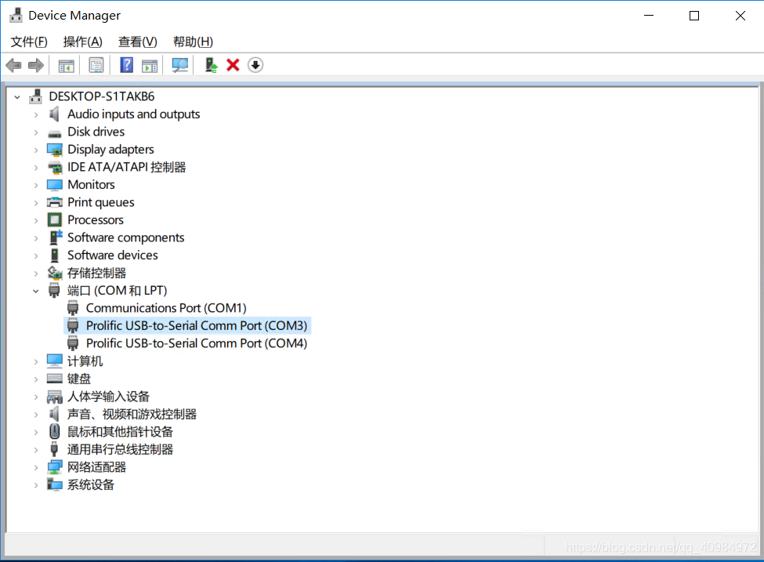Open the 查看(V) menu
Screen dimensions: 764x562
tap(138, 42)
